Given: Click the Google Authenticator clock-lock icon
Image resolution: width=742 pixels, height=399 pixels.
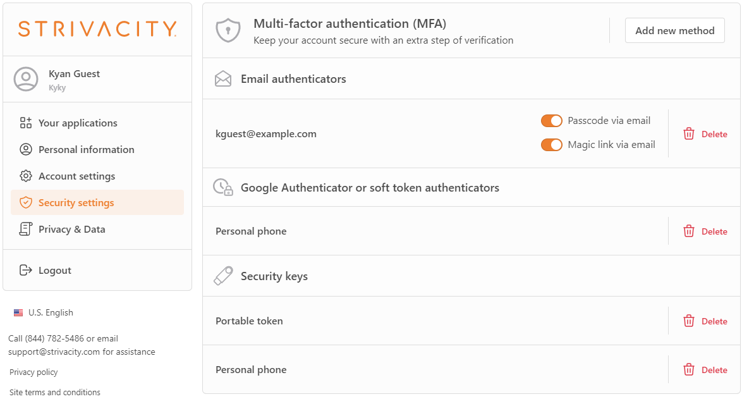Looking at the screenshot, I should click(x=223, y=187).
